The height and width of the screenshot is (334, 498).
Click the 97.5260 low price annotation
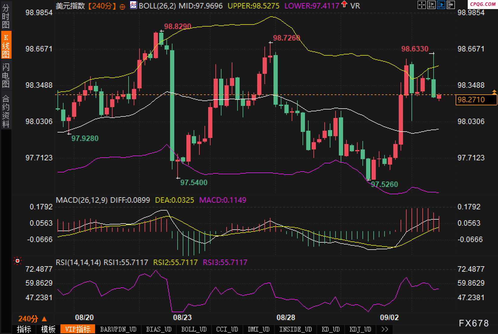385,184
